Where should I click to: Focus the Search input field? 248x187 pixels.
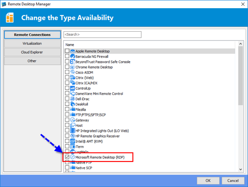pos(102,35)
